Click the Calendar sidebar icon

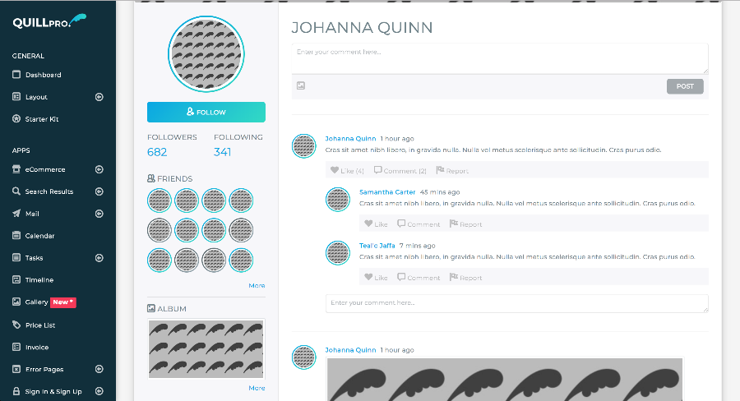coord(16,235)
